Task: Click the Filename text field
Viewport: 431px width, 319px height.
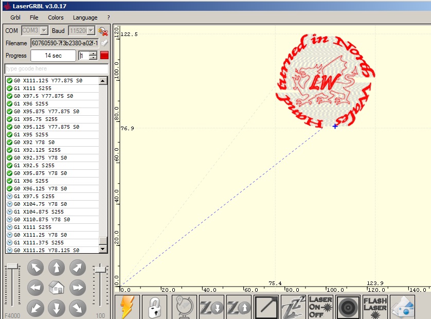Action: (x=65, y=43)
